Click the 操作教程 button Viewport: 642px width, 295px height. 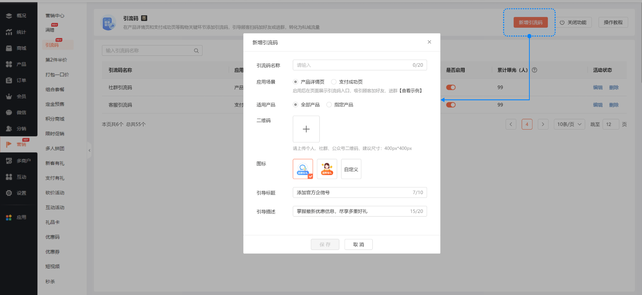coord(613,22)
